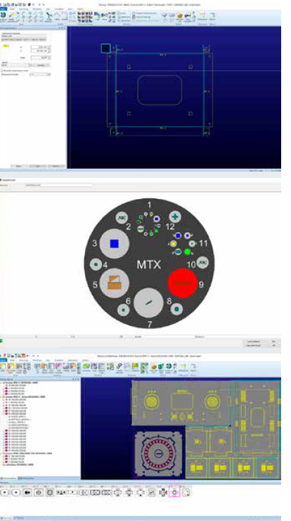Click the first button at the properties panel bottom
The image size is (291, 521).
pyautogui.click(x=18, y=166)
